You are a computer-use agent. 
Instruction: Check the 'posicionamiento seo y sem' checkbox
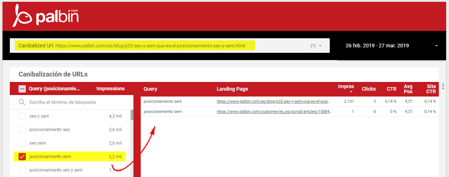point(22,170)
